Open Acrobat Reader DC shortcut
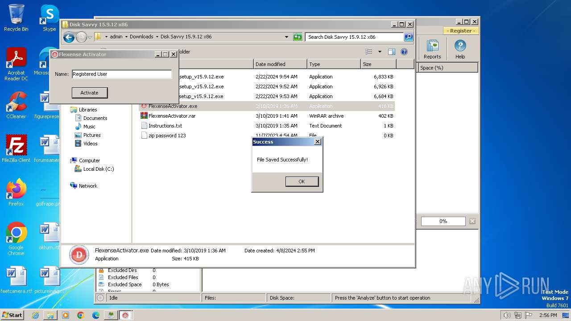 (x=16, y=64)
